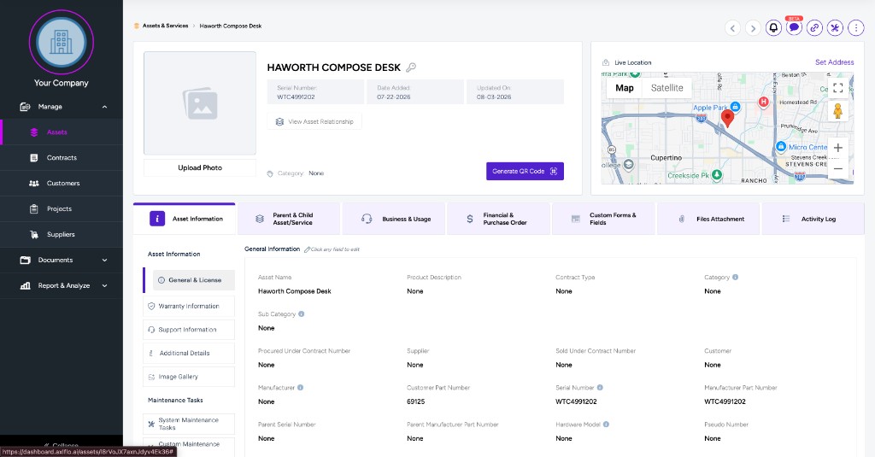The image size is (875, 457).
Task: Click the Supplier None value
Action: [x=415, y=365]
